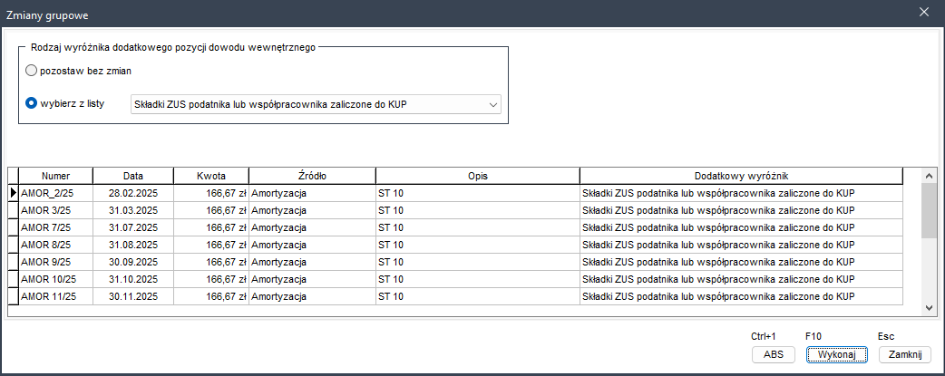Screen dimensions: 945x376
Task: Sort by the Numer column header
Action: tap(55, 176)
